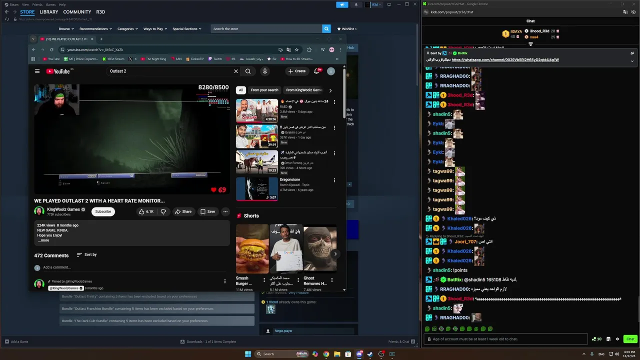Expand Special Sections menu
The height and width of the screenshot is (360, 640).
[187, 29]
